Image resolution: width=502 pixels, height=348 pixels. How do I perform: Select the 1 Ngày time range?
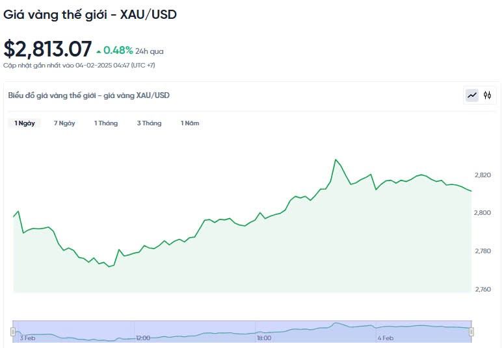[x=25, y=123]
